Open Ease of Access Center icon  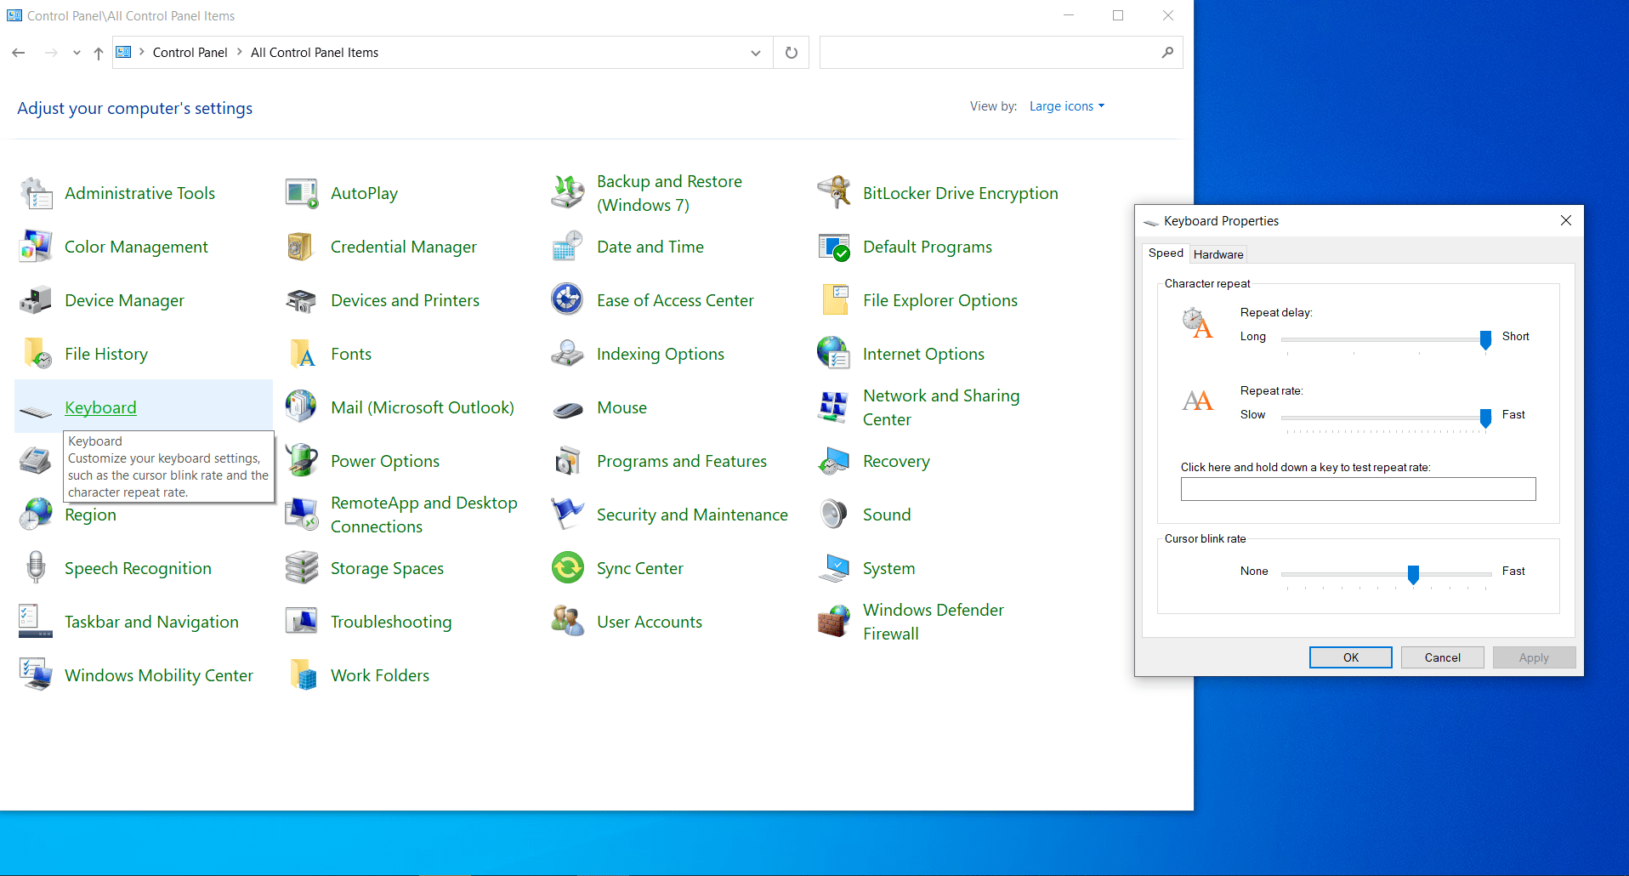click(568, 301)
